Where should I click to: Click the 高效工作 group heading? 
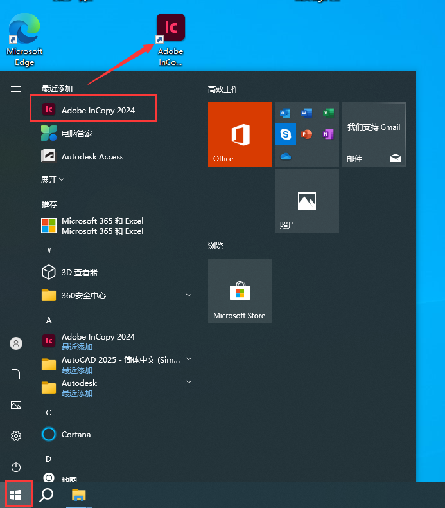(223, 89)
